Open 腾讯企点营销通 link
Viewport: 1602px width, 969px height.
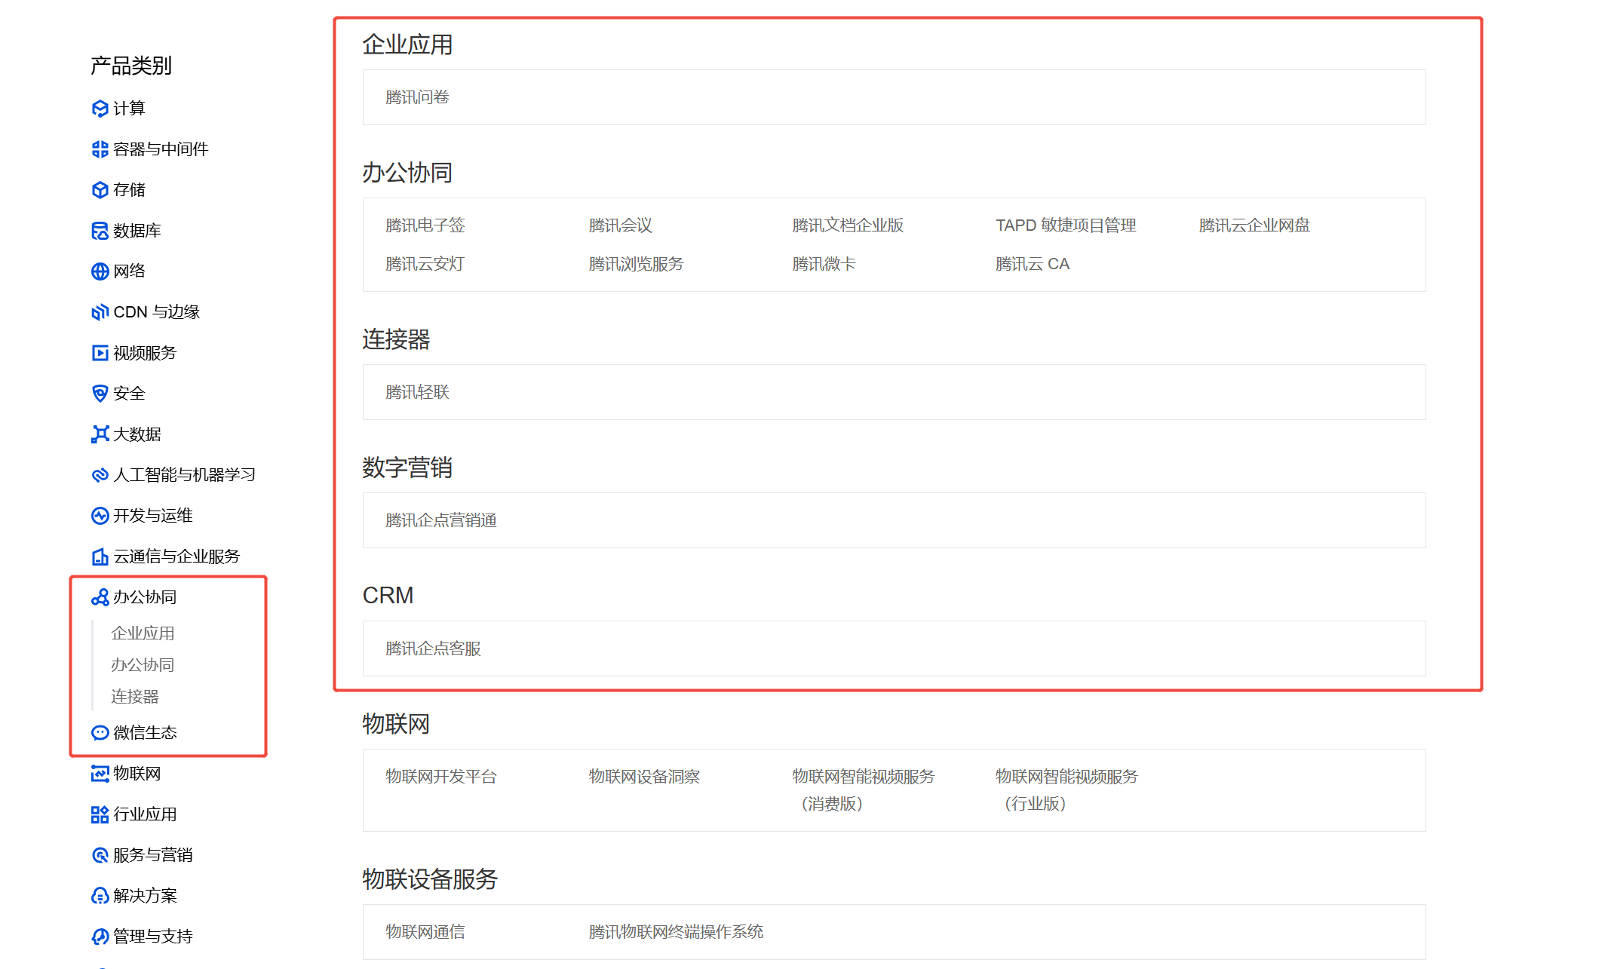point(441,520)
